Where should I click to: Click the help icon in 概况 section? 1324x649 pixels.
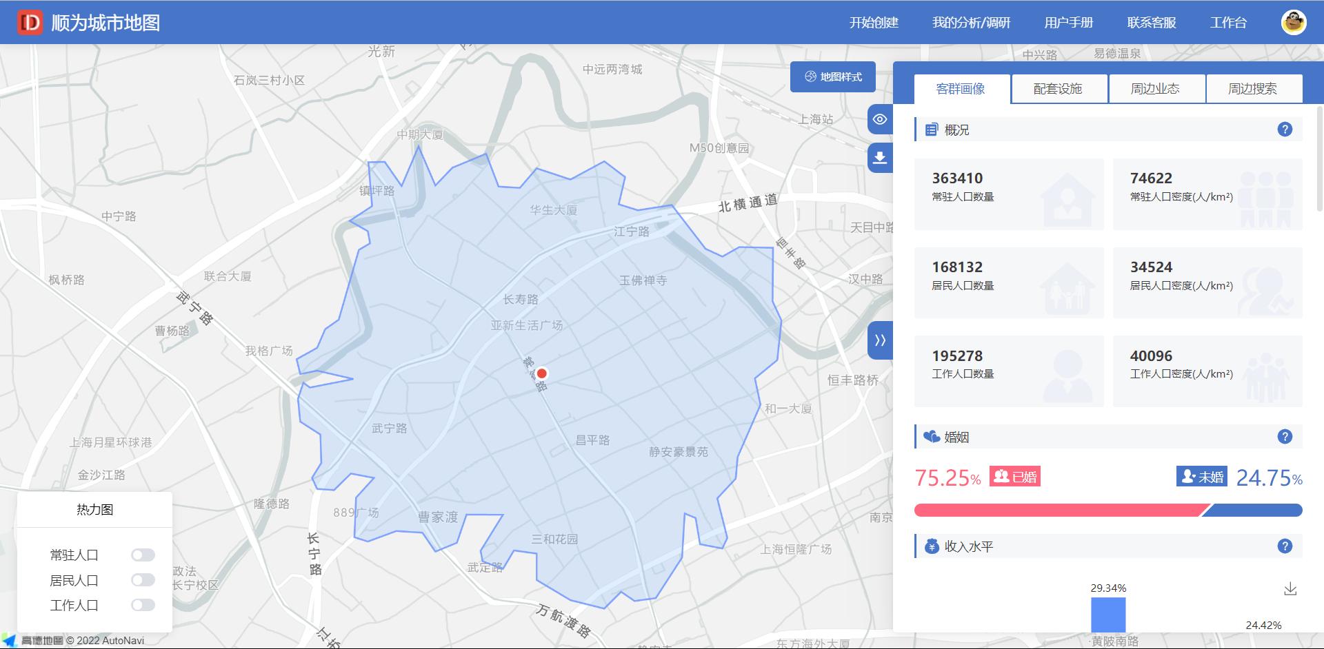coord(1284,130)
